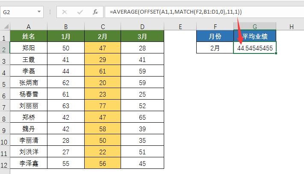
Task: Click the 平均业绩 header cell
Action: pyautogui.click(x=254, y=37)
